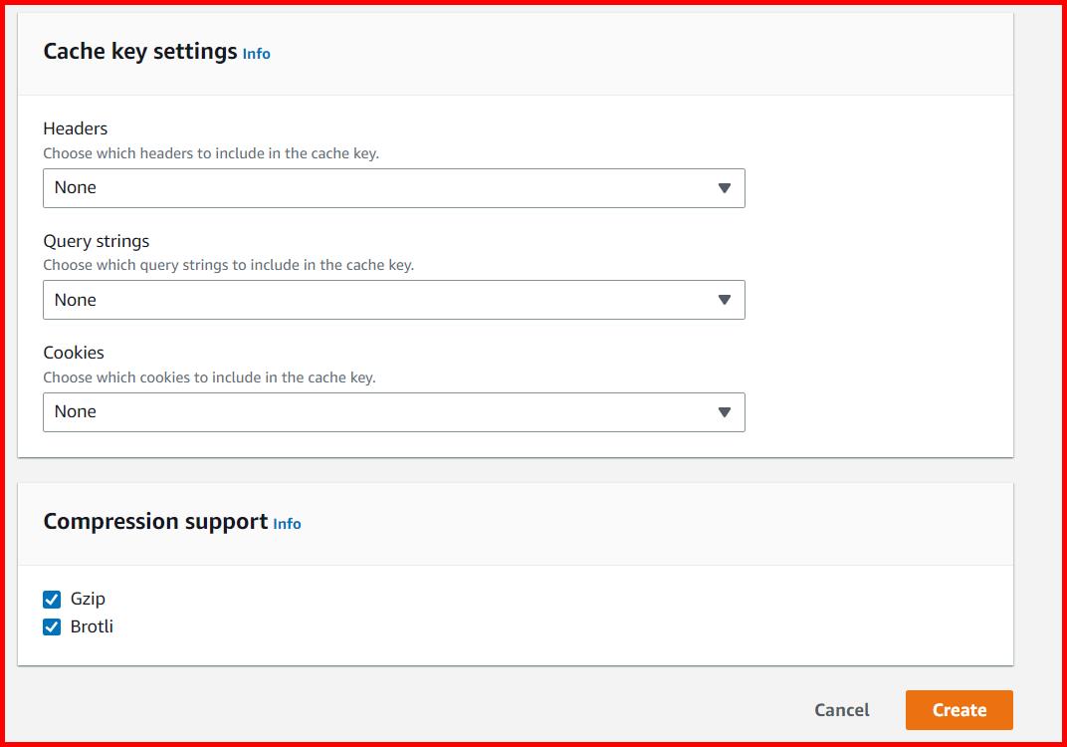Click the Create button
Image resolution: width=1067 pixels, height=747 pixels.
(x=959, y=710)
